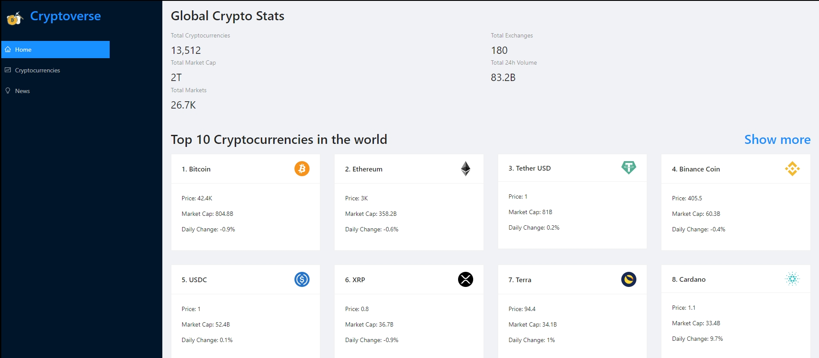The height and width of the screenshot is (358, 819).
Task: Click Bitcoin Market Cap: 804.8B text
Action: [207, 214]
